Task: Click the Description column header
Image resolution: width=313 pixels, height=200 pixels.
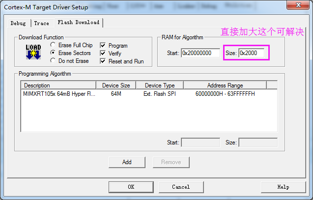Action: tap(58, 86)
